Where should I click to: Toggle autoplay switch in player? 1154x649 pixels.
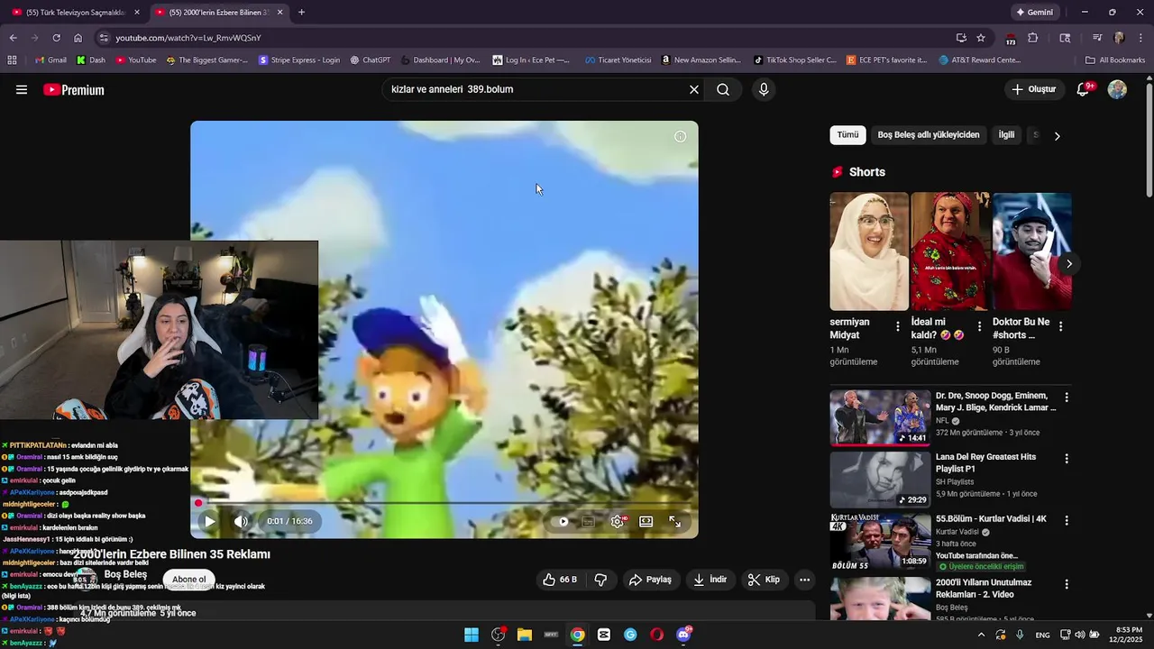(563, 521)
